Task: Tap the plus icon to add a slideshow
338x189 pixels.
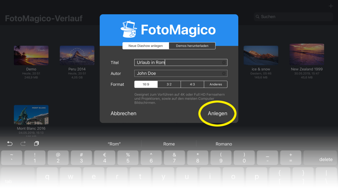Action: pos(331,6)
